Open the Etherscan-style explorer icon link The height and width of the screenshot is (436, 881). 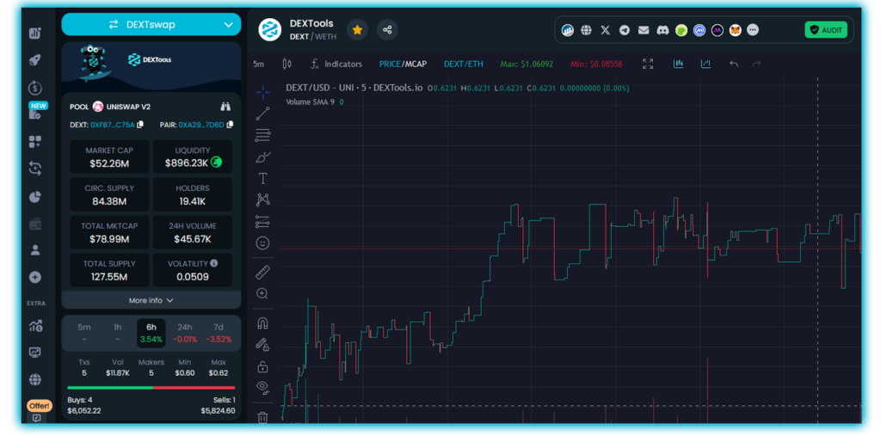click(x=568, y=30)
